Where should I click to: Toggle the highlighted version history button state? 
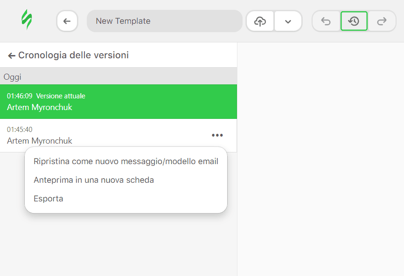click(x=354, y=21)
